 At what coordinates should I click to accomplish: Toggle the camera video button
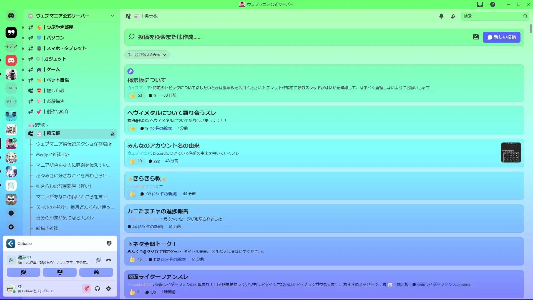[x=23, y=272]
